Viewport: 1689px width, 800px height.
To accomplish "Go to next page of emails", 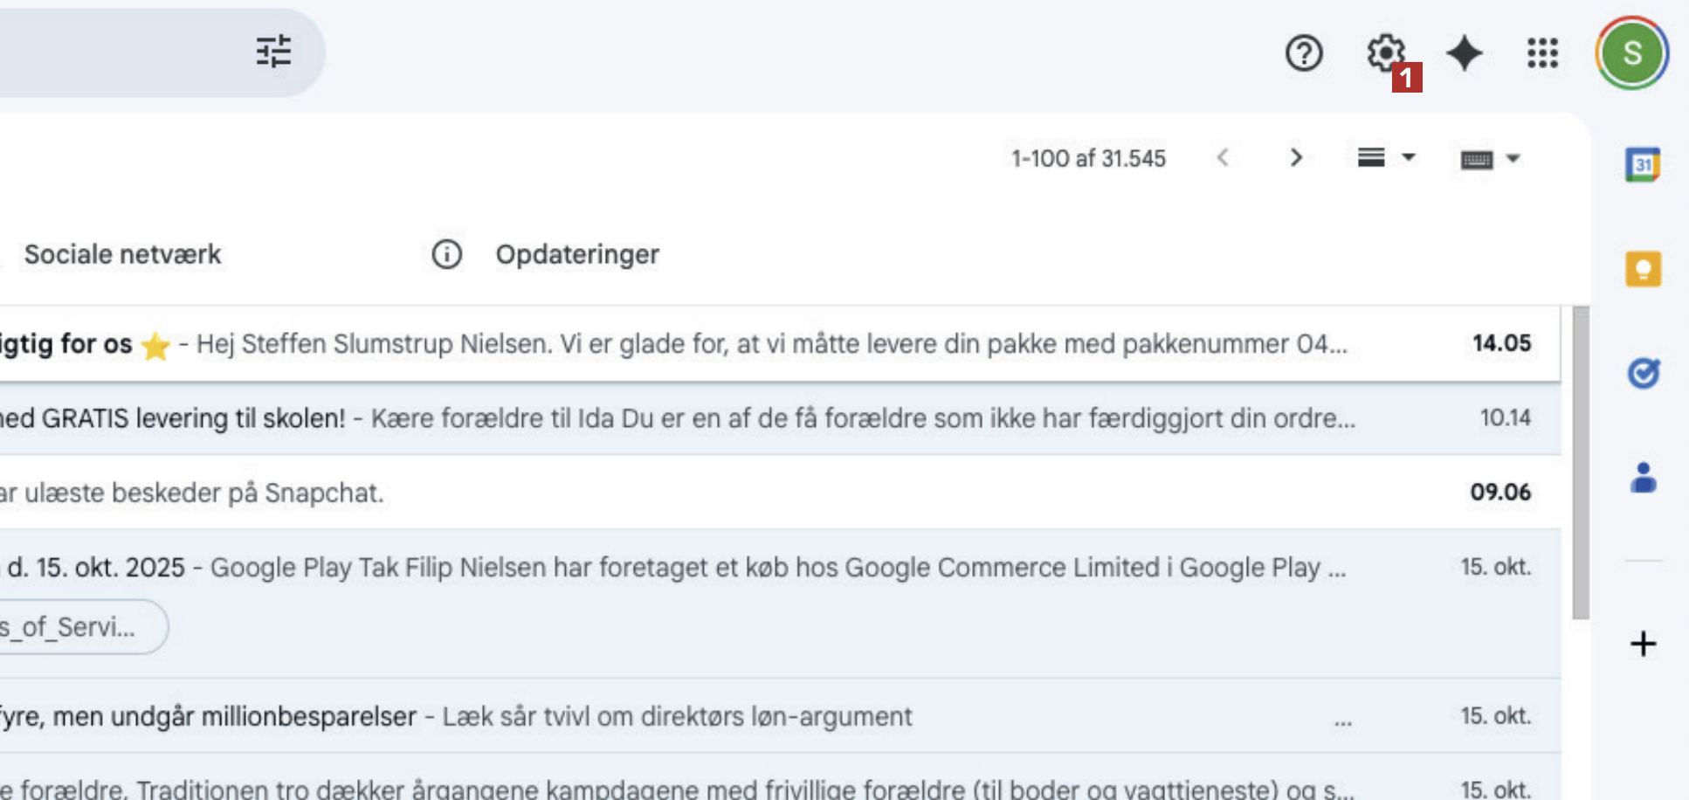I will (x=1296, y=158).
